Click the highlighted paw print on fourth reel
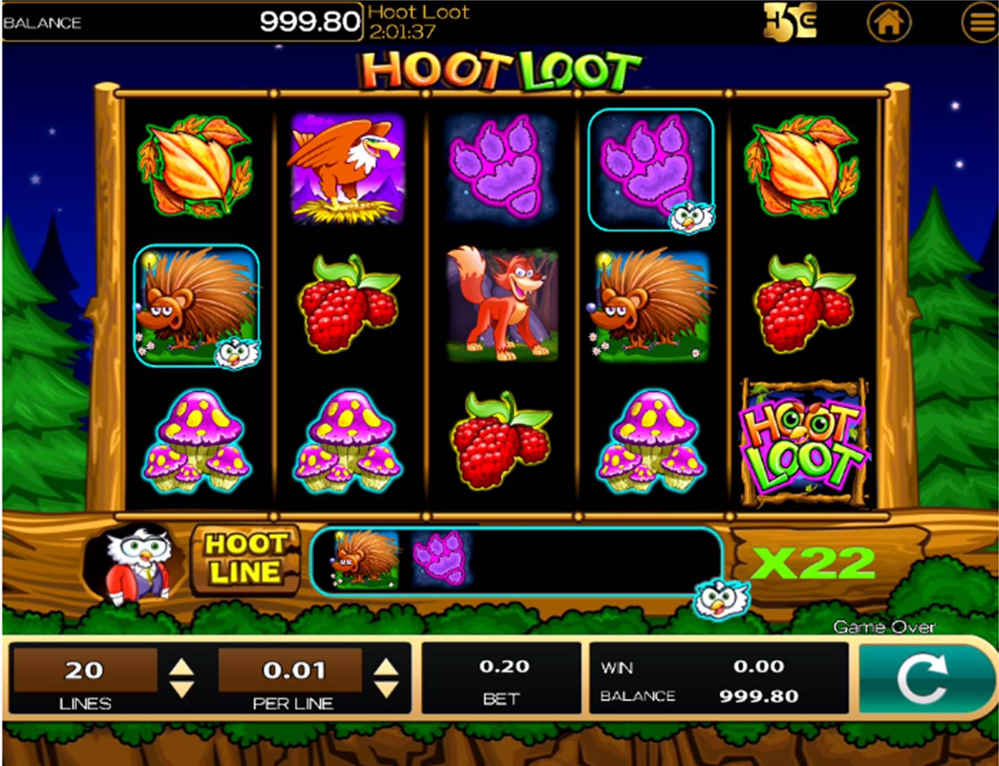999x766 pixels. coord(651,170)
